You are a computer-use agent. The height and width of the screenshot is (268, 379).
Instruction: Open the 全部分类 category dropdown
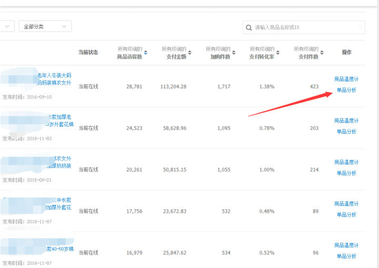tap(45, 26)
